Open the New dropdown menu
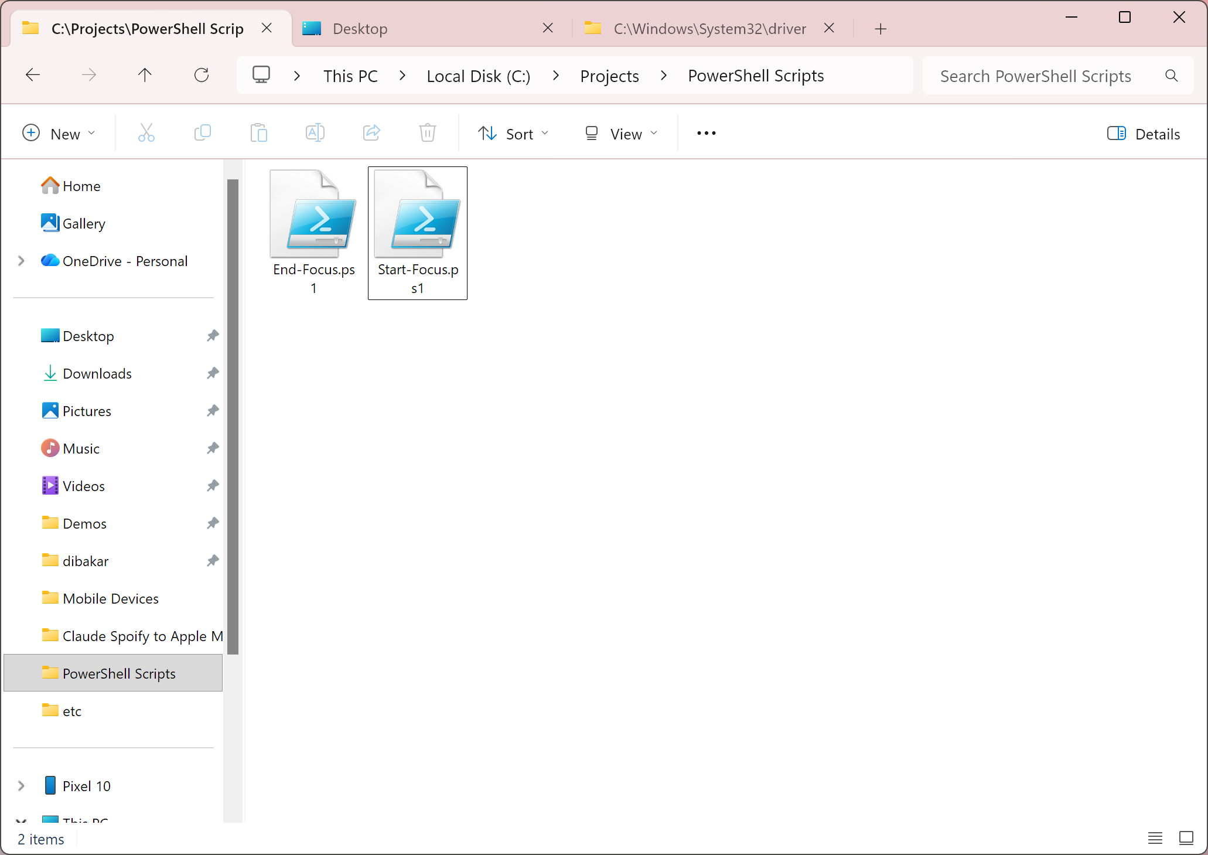Viewport: 1208px width, 855px height. coord(59,134)
